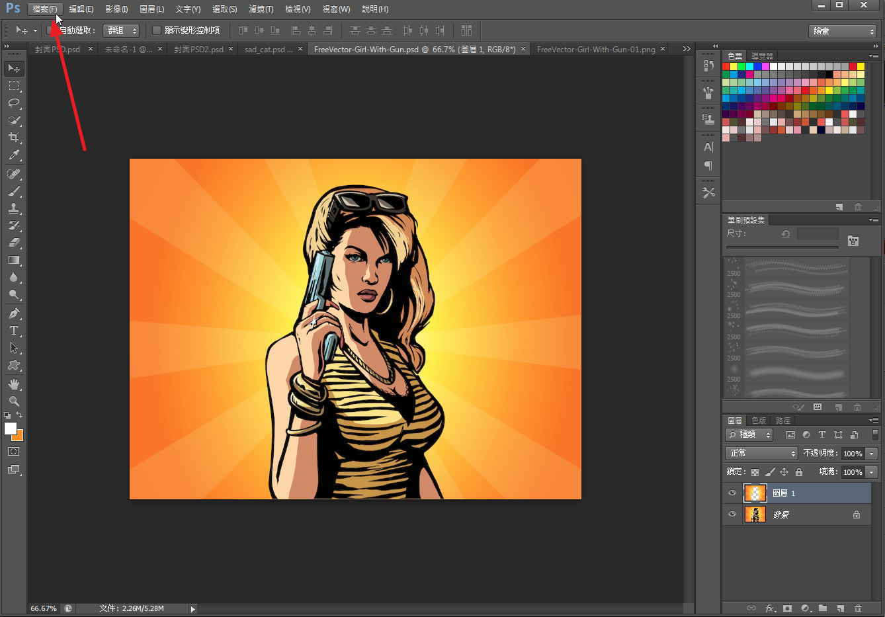The width and height of the screenshot is (885, 617).
Task: Choose the Eyedropper tool
Action: tap(14, 155)
